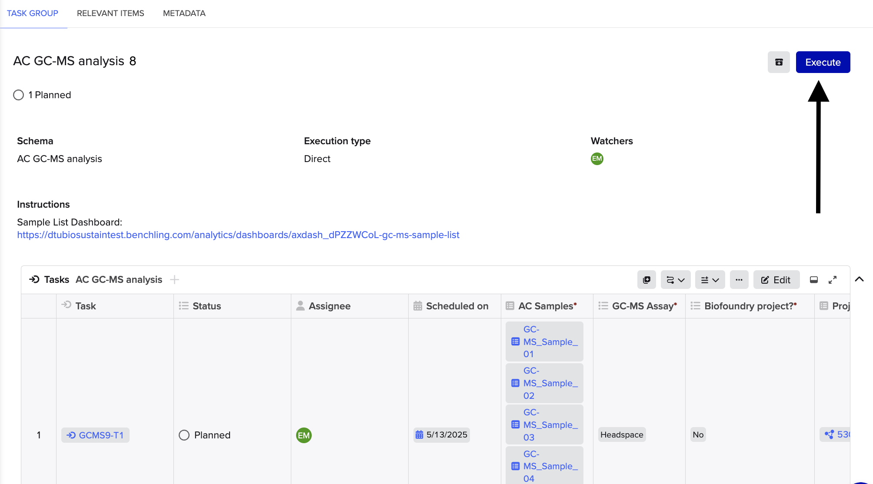Image resolution: width=873 pixels, height=484 pixels.
Task: Click the project chip starting with 53
Action: 835,434
